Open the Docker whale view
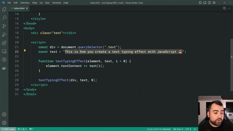 coord(4,68)
